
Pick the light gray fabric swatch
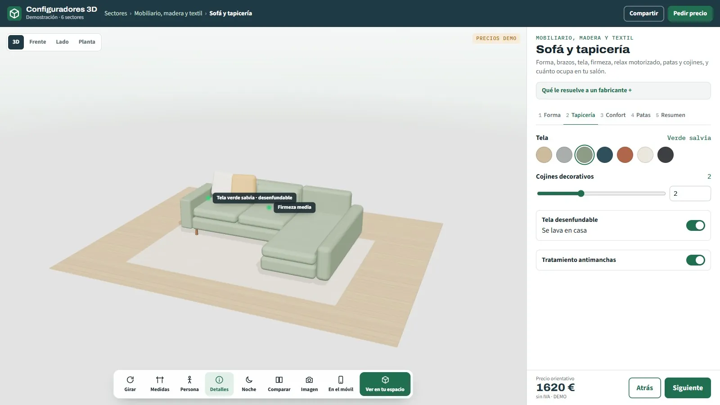(x=564, y=155)
